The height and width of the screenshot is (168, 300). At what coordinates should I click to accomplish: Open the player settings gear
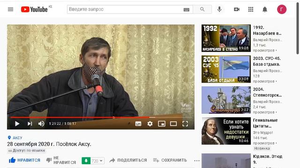point(150,124)
